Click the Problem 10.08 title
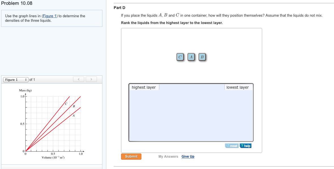The image size is (334, 169). [x=17, y=3]
